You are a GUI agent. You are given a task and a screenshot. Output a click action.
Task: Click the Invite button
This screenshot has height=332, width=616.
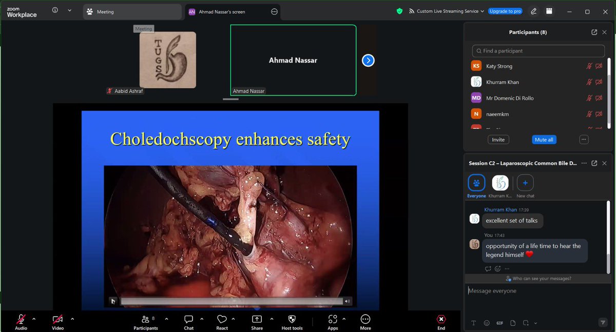(x=498, y=140)
